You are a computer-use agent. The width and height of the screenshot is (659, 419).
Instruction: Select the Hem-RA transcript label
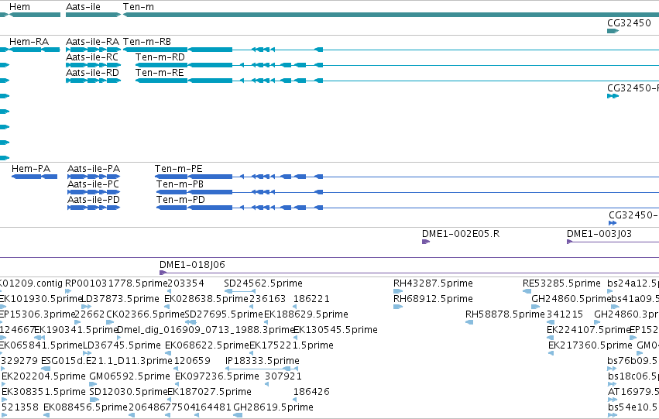click(29, 42)
